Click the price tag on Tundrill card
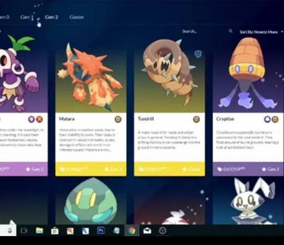 [152, 169]
